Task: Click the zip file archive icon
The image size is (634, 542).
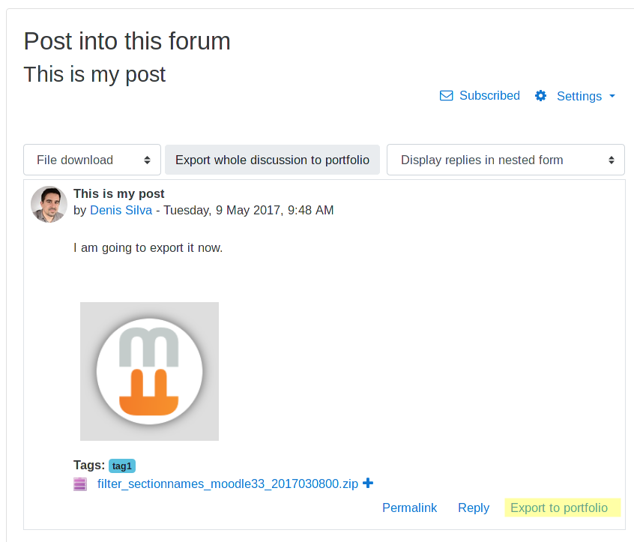Action: (x=80, y=484)
